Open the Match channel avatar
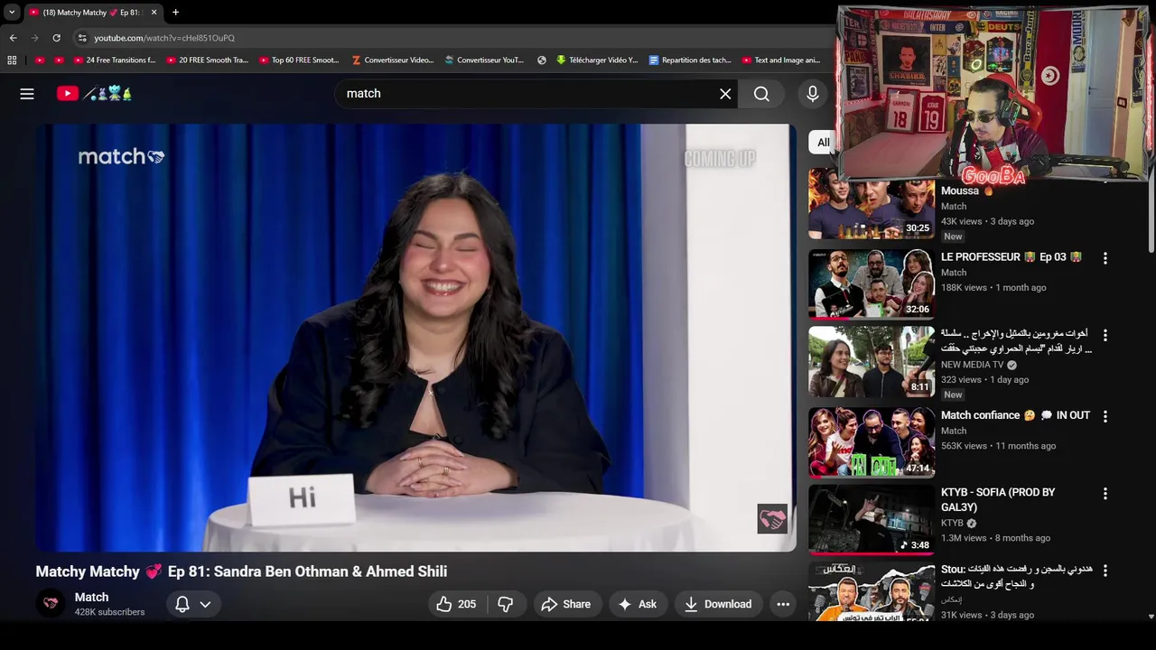1156x650 pixels. click(x=51, y=603)
